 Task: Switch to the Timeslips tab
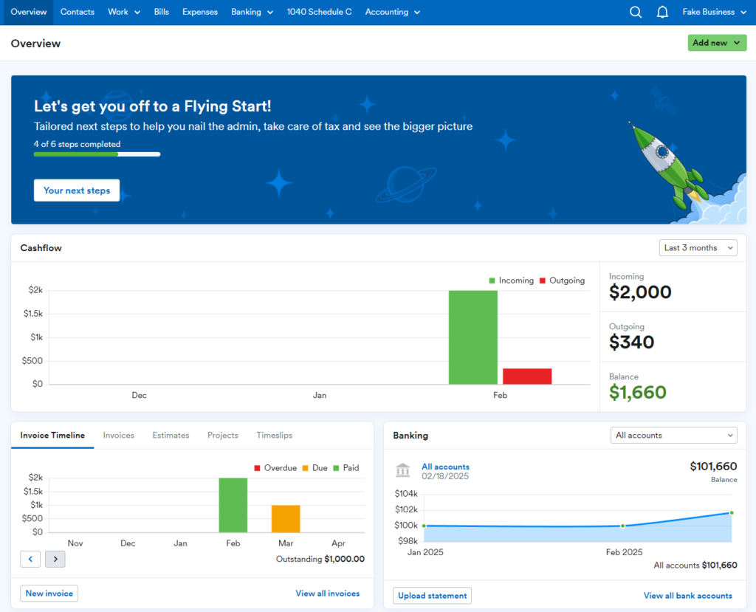274,436
